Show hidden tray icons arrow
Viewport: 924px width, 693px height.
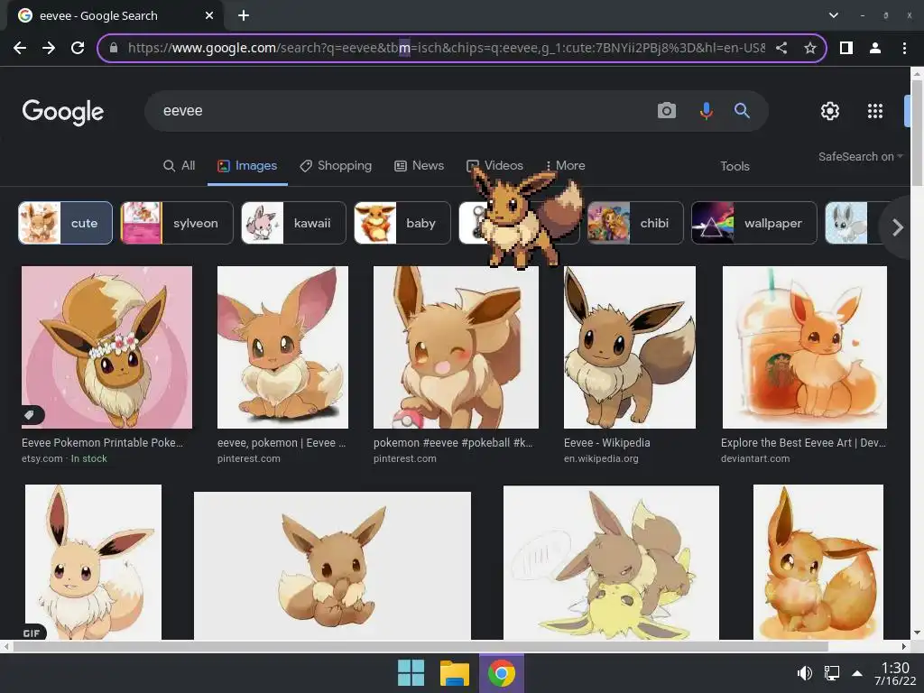tap(857, 673)
